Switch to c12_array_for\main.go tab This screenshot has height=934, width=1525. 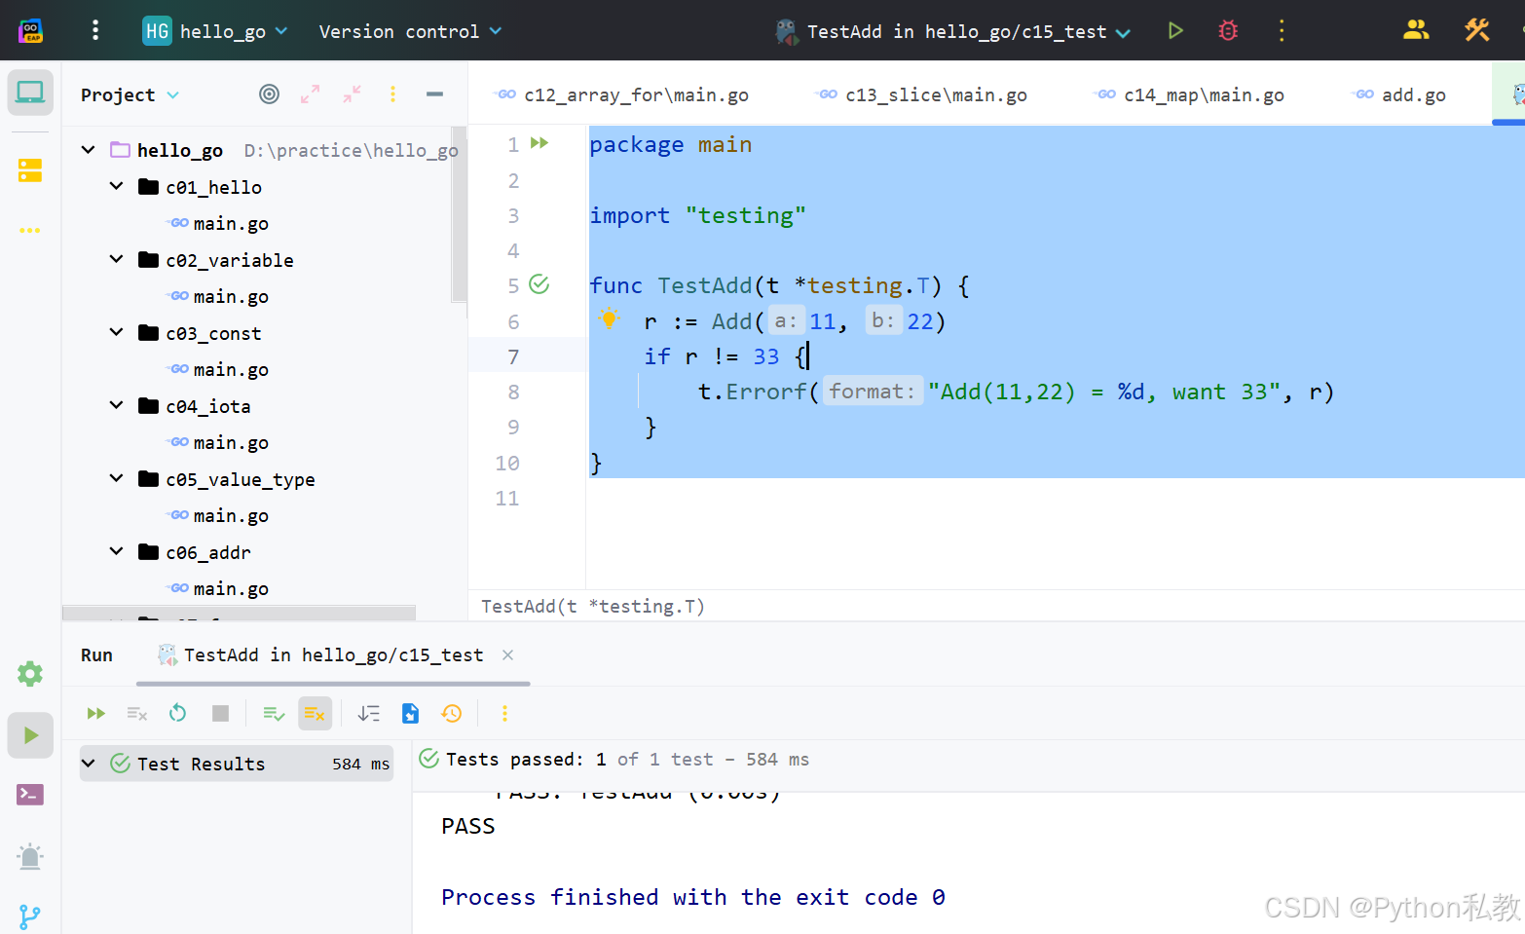click(623, 94)
